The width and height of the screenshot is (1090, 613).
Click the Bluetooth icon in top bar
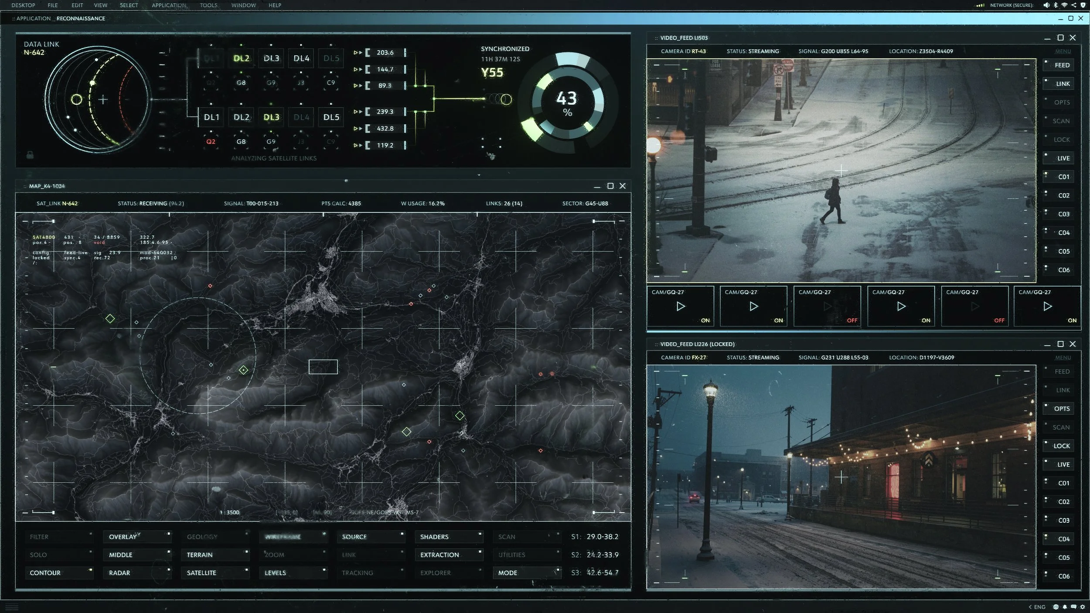click(x=1056, y=5)
